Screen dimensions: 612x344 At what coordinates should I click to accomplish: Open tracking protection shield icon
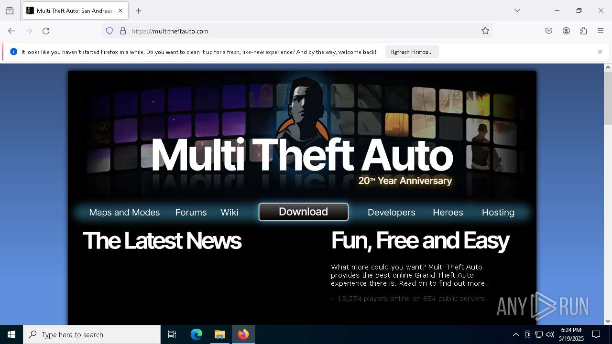109,31
